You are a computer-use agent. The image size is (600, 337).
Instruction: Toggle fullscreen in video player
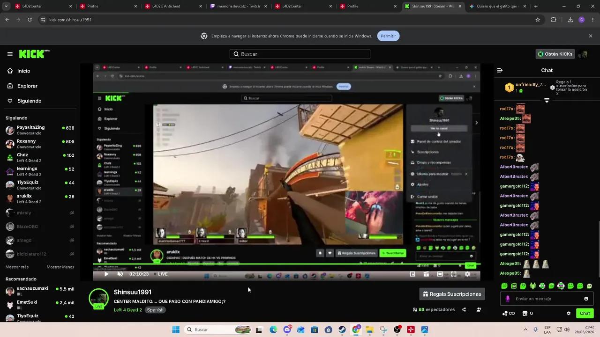[x=454, y=274]
